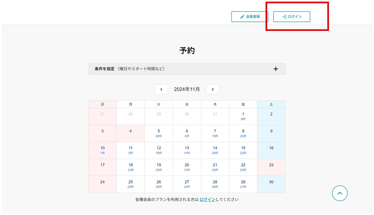
Task: Select November 14 date cell
Action: click(x=215, y=150)
